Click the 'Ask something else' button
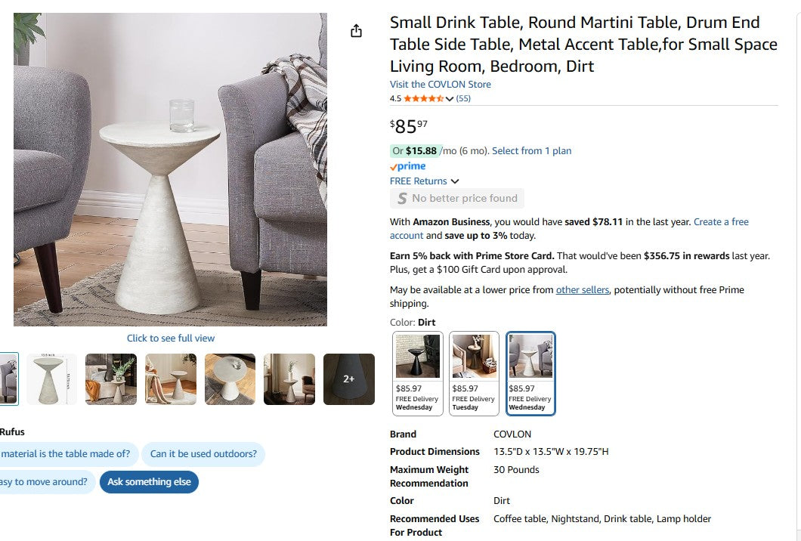 149,482
